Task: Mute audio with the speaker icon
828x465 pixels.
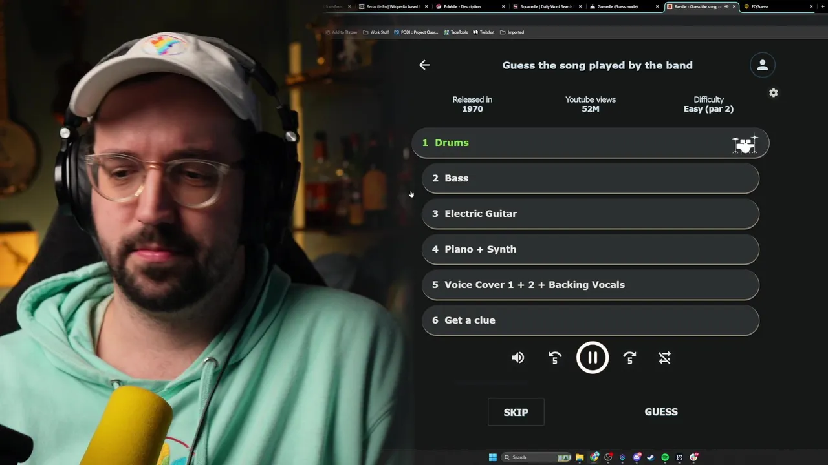Action: (518, 358)
